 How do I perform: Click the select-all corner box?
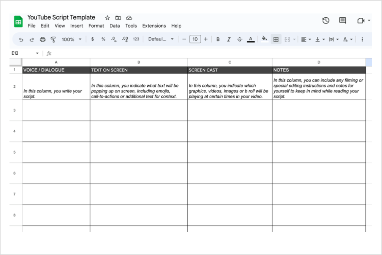(x=16, y=62)
